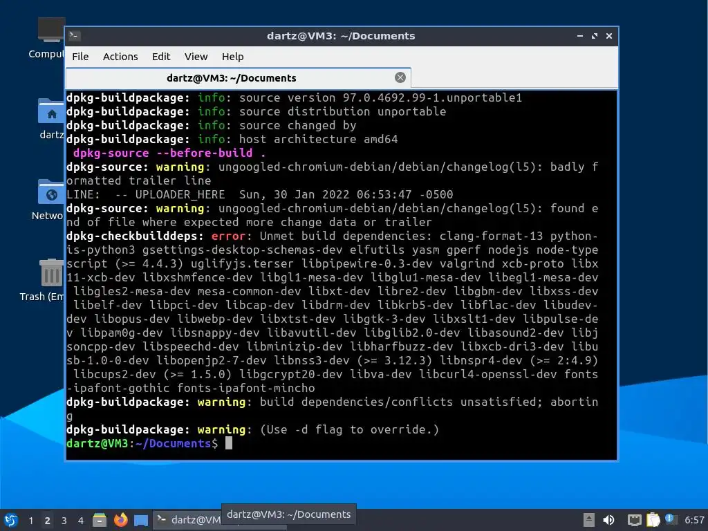Click "source distribution unportable" text
Screen dimensions: 708x531
(342, 111)
